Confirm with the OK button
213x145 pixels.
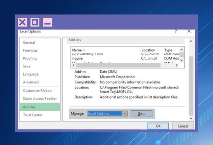pos(158,126)
